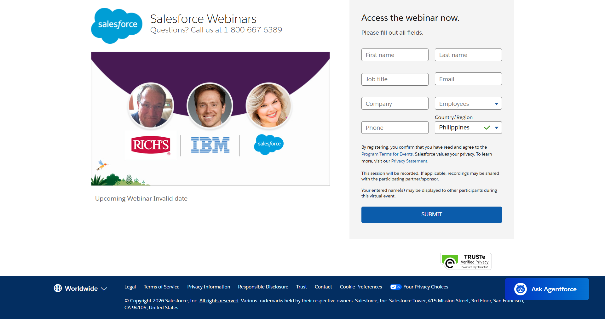This screenshot has height=319, width=605.
Task: Click the Salesforce cloud logo in header
Action: (117, 25)
